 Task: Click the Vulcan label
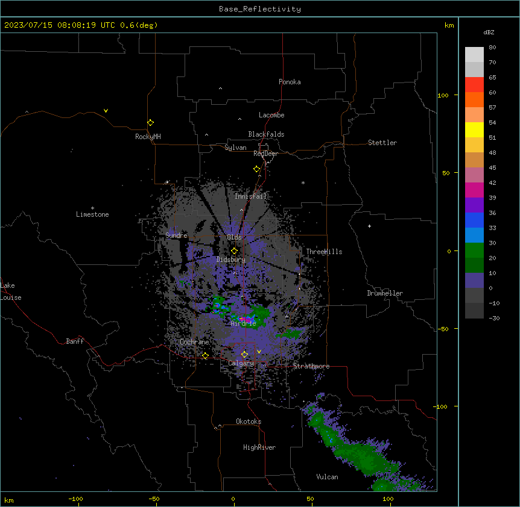click(328, 477)
